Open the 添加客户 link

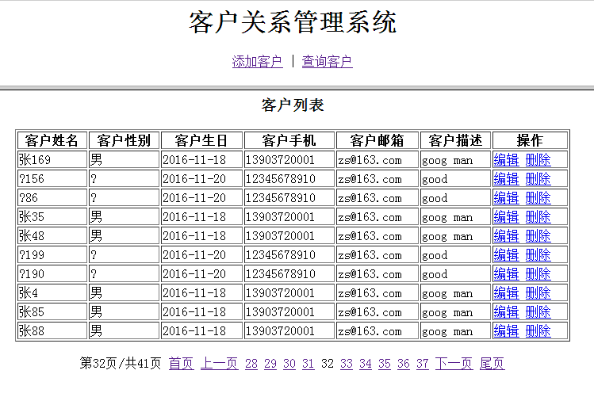click(257, 61)
